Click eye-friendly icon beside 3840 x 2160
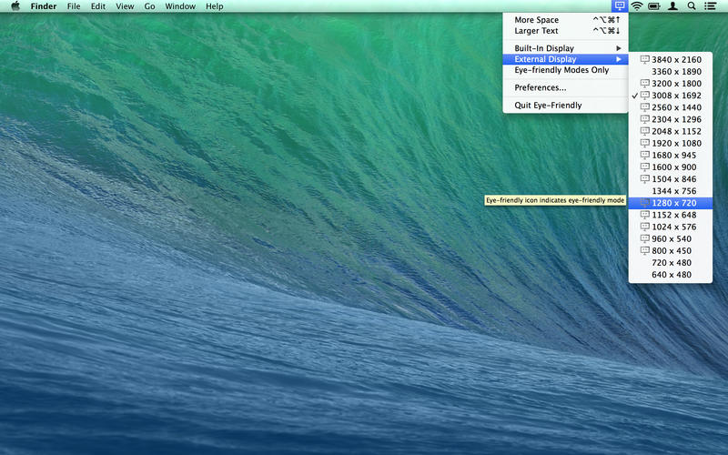Viewport: 728px width, 455px height. 645,60
